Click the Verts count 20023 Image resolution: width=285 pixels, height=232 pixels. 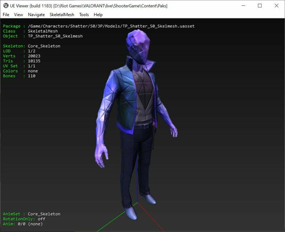click(x=34, y=56)
